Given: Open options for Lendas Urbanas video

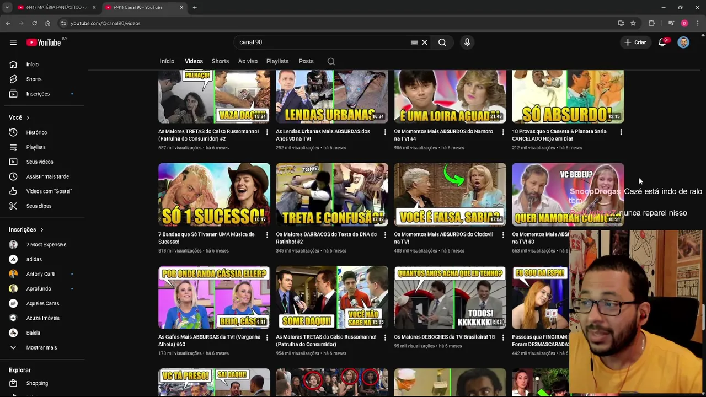Looking at the screenshot, I should 385,132.
